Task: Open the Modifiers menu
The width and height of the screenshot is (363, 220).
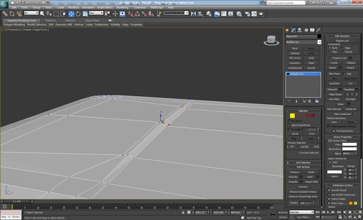Action: [x=74, y=7]
